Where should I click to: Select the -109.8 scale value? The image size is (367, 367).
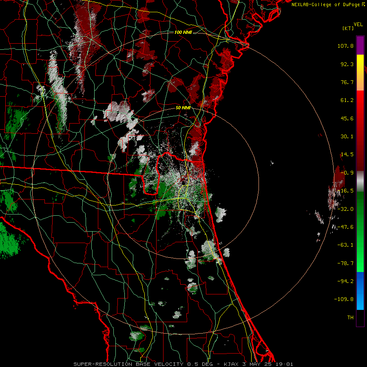tap(344, 299)
